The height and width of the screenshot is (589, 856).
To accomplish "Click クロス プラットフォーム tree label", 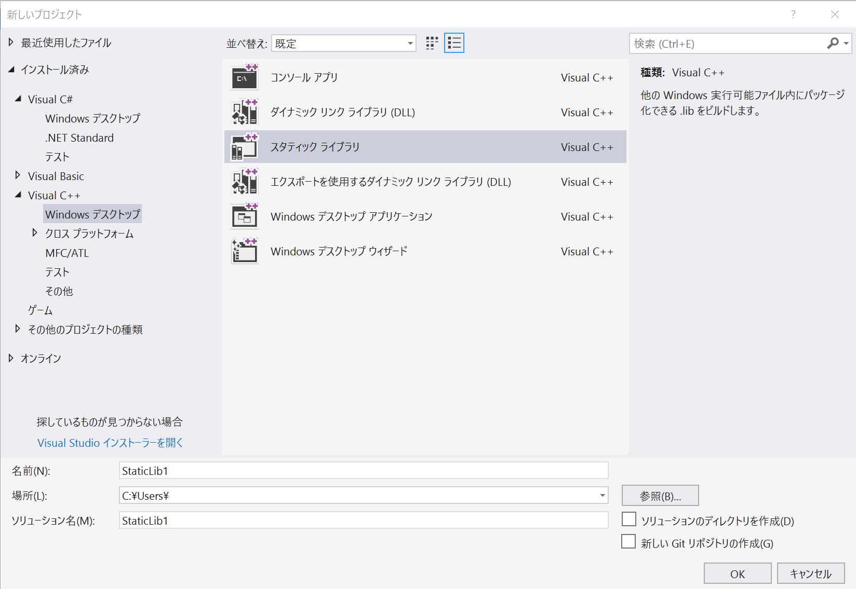I will [x=89, y=234].
